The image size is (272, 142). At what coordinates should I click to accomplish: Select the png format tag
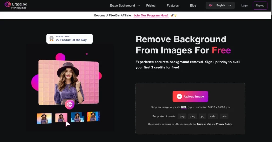click(182, 116)
